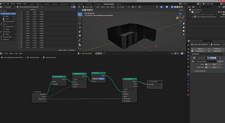The image size is (225, 123).
Task: Open the File menu
Action: pos(4,4)
